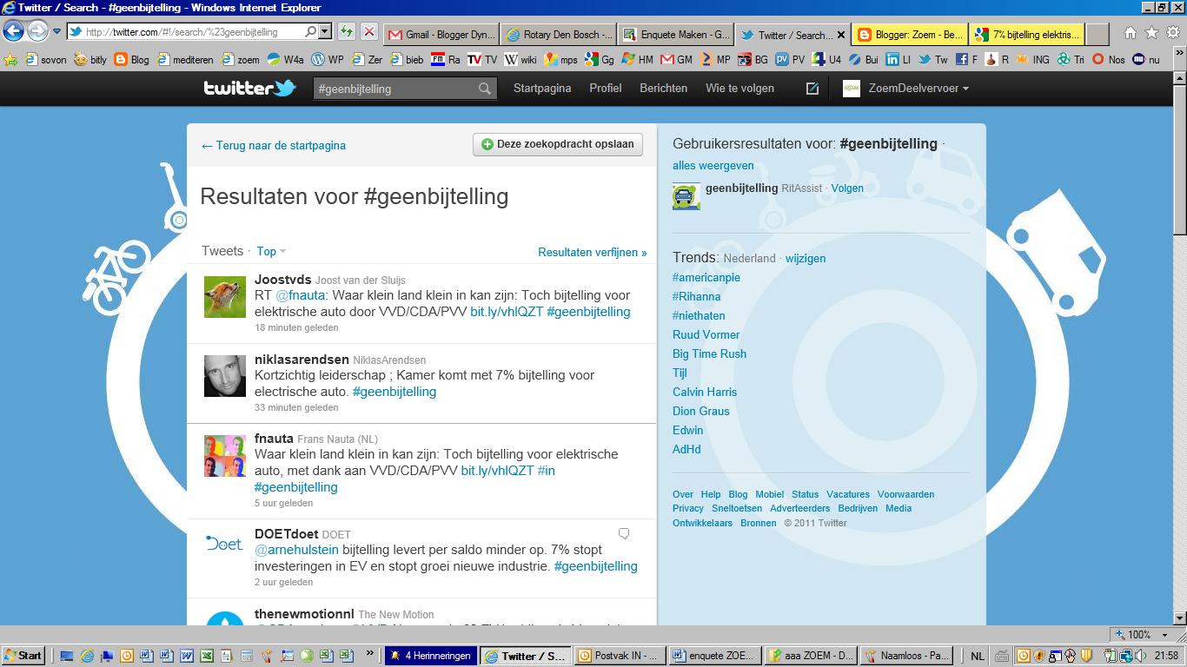Open the LI LinkedIn bookmark

click(x=898, y=60)
